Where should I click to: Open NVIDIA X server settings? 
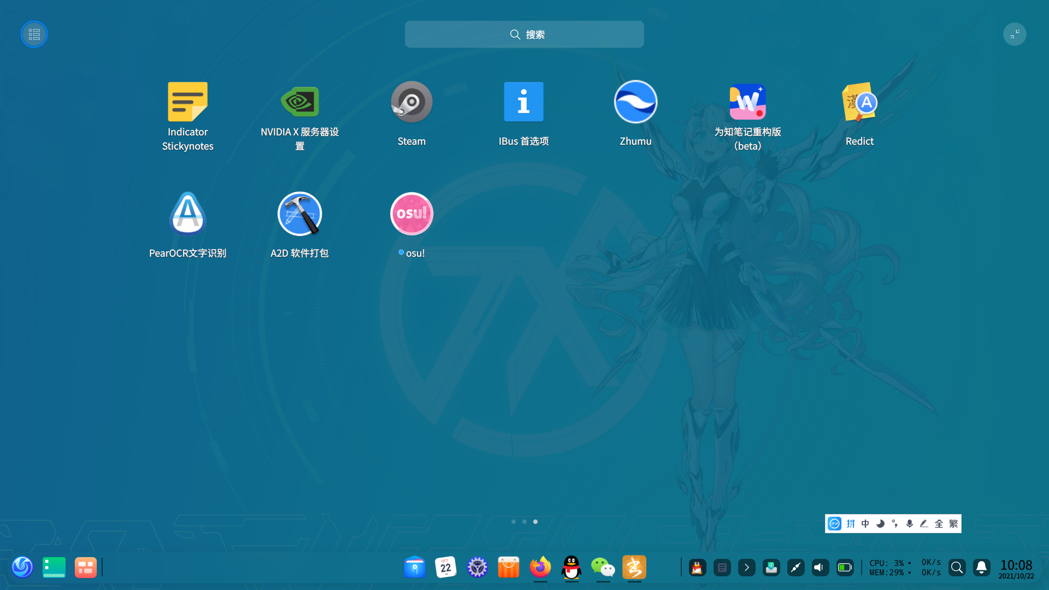point(299,102)
